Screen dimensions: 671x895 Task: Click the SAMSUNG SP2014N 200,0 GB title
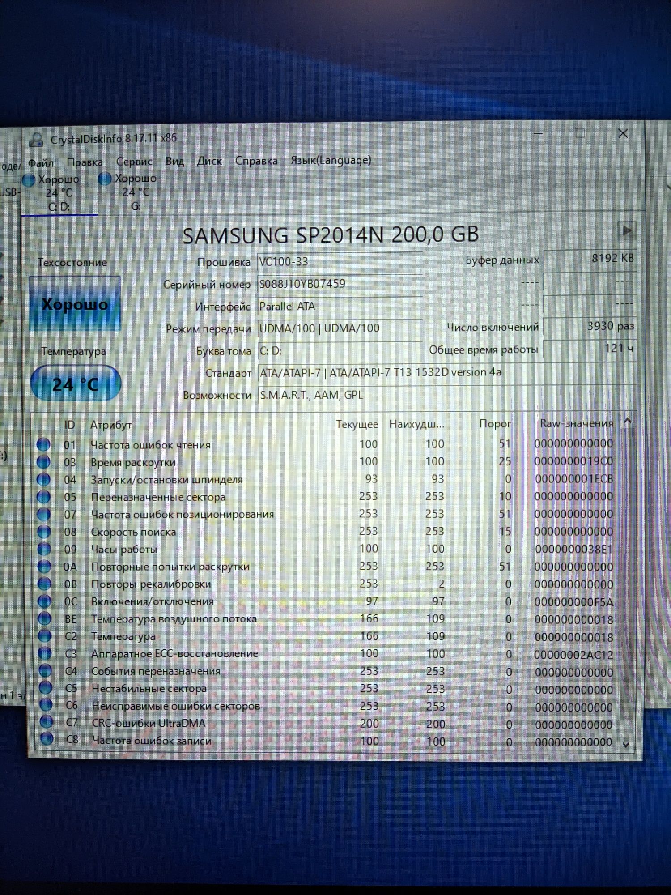331,235
